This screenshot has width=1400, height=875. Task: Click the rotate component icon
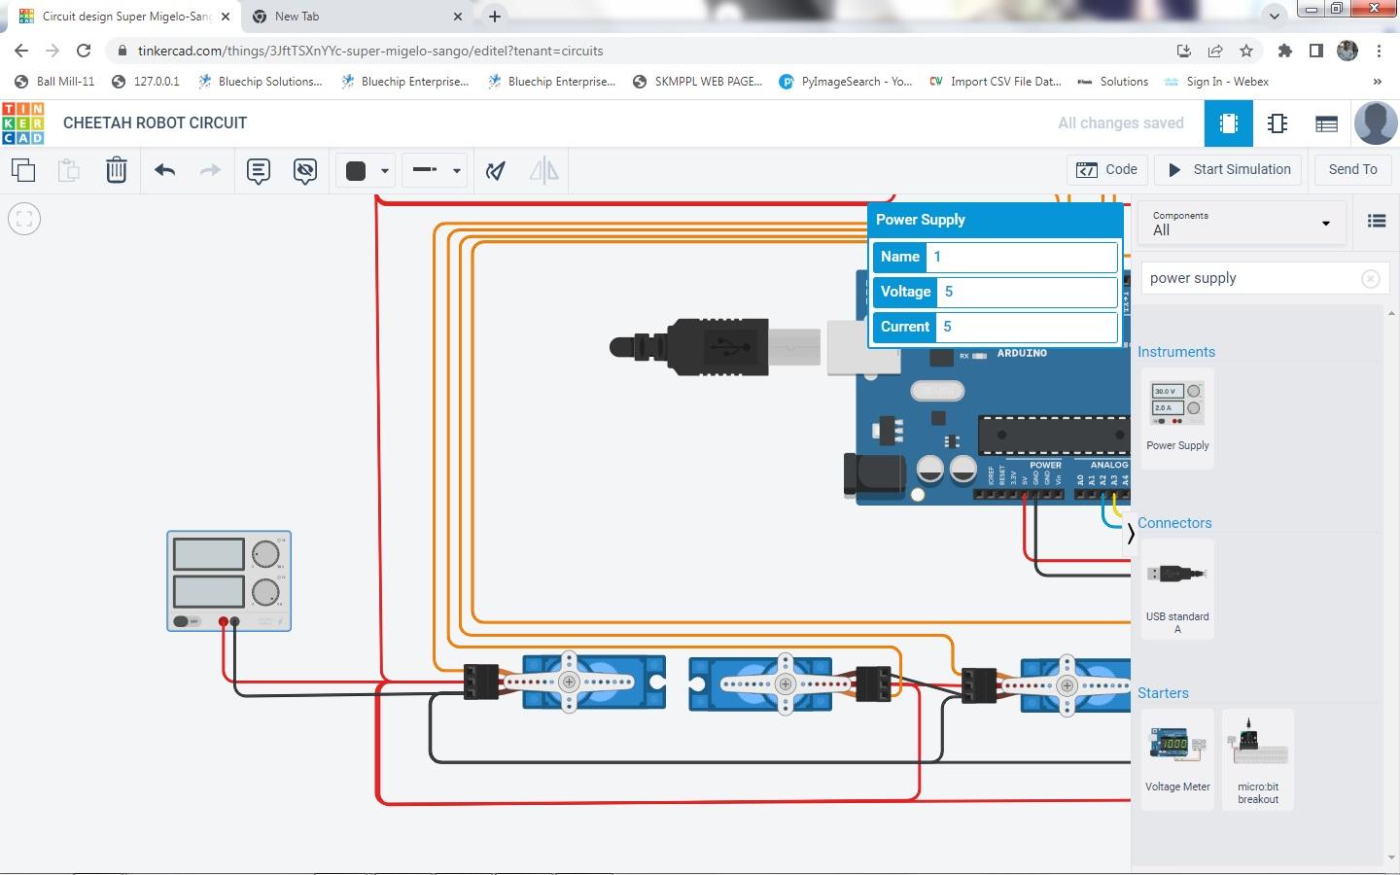496,171
